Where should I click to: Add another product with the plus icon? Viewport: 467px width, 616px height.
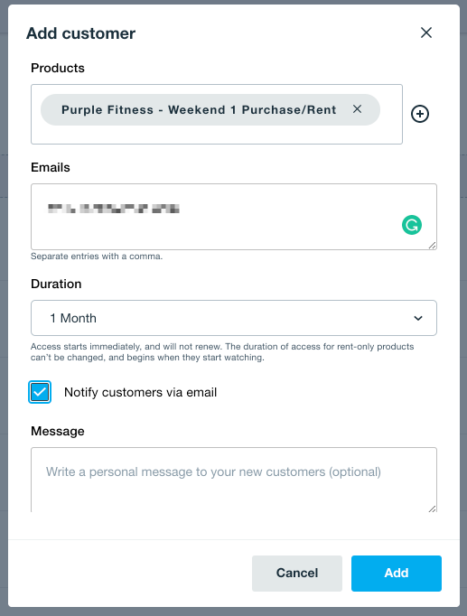[x=420, y=114]
